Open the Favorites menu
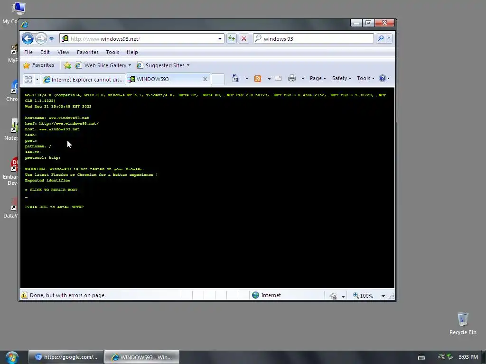Screen dimensions: 486x364 [88, 52]
